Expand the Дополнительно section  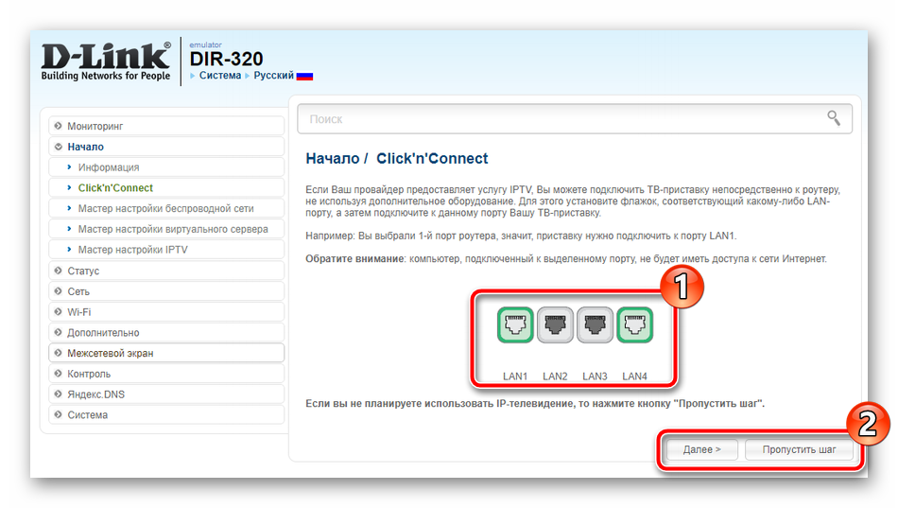click(x=166, y=333)
